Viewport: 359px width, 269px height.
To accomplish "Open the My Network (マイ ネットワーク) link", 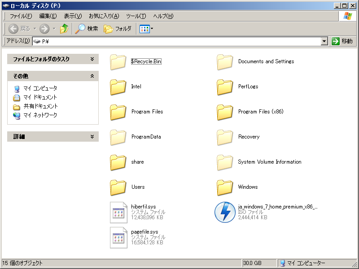I will click(40, 115).
